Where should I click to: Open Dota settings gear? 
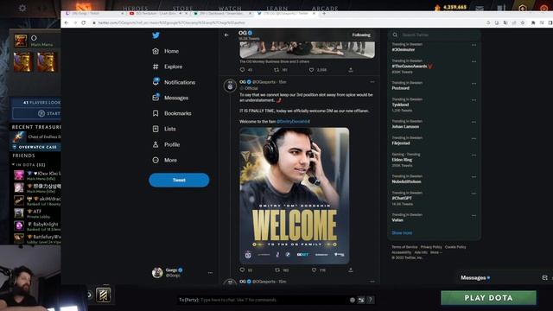22,8
